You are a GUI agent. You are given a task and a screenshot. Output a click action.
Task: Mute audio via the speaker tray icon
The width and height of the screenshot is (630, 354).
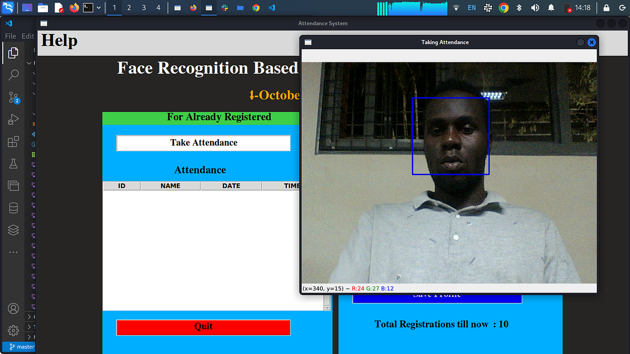tap(534, 7)
